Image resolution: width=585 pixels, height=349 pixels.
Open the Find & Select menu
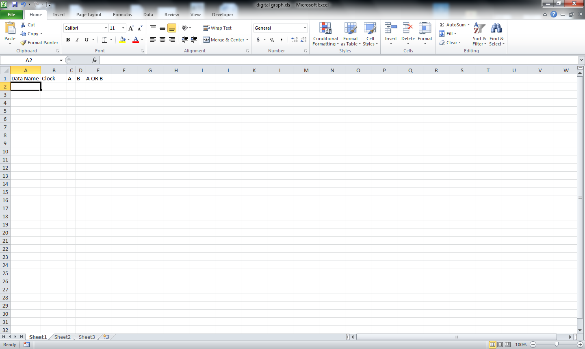496,34
